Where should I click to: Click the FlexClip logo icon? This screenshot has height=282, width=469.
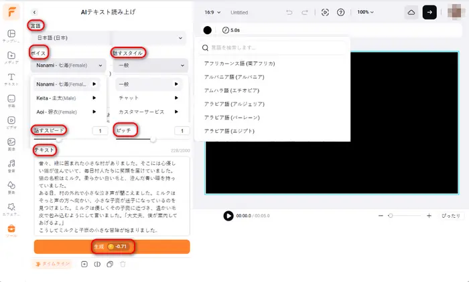point(11,13)
